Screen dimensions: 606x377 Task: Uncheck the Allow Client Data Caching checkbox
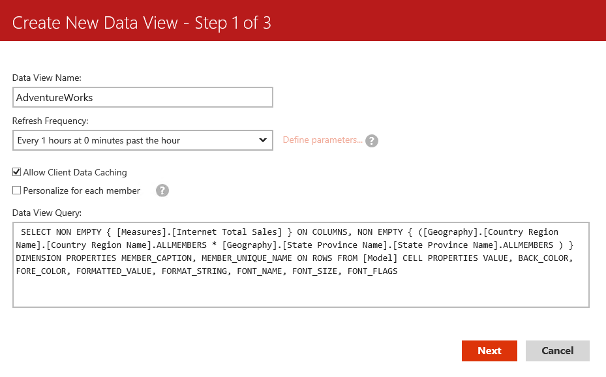pos(17,172)
